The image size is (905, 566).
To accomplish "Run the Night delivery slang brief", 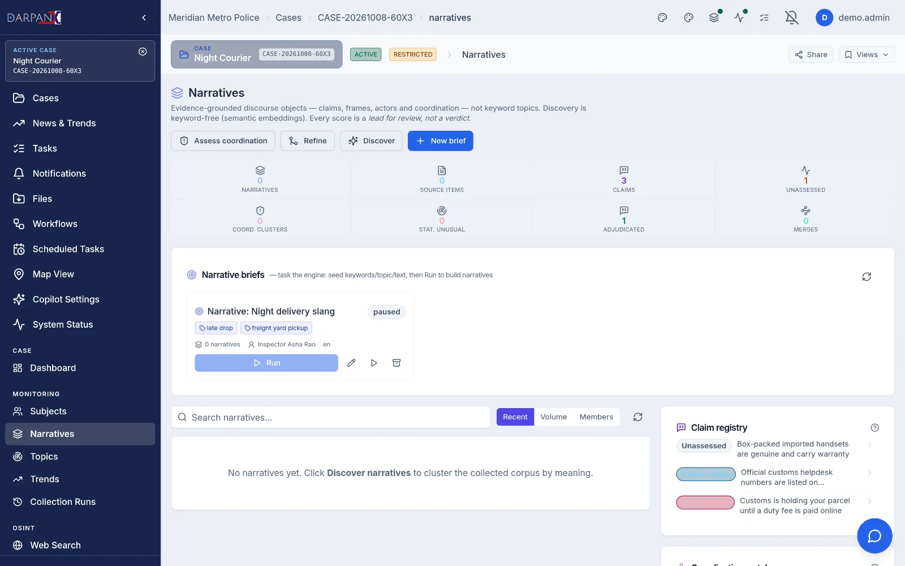I will coord(266,363).
